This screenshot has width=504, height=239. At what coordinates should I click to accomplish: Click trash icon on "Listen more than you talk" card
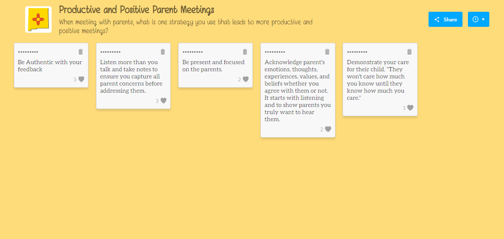[163, 52]
